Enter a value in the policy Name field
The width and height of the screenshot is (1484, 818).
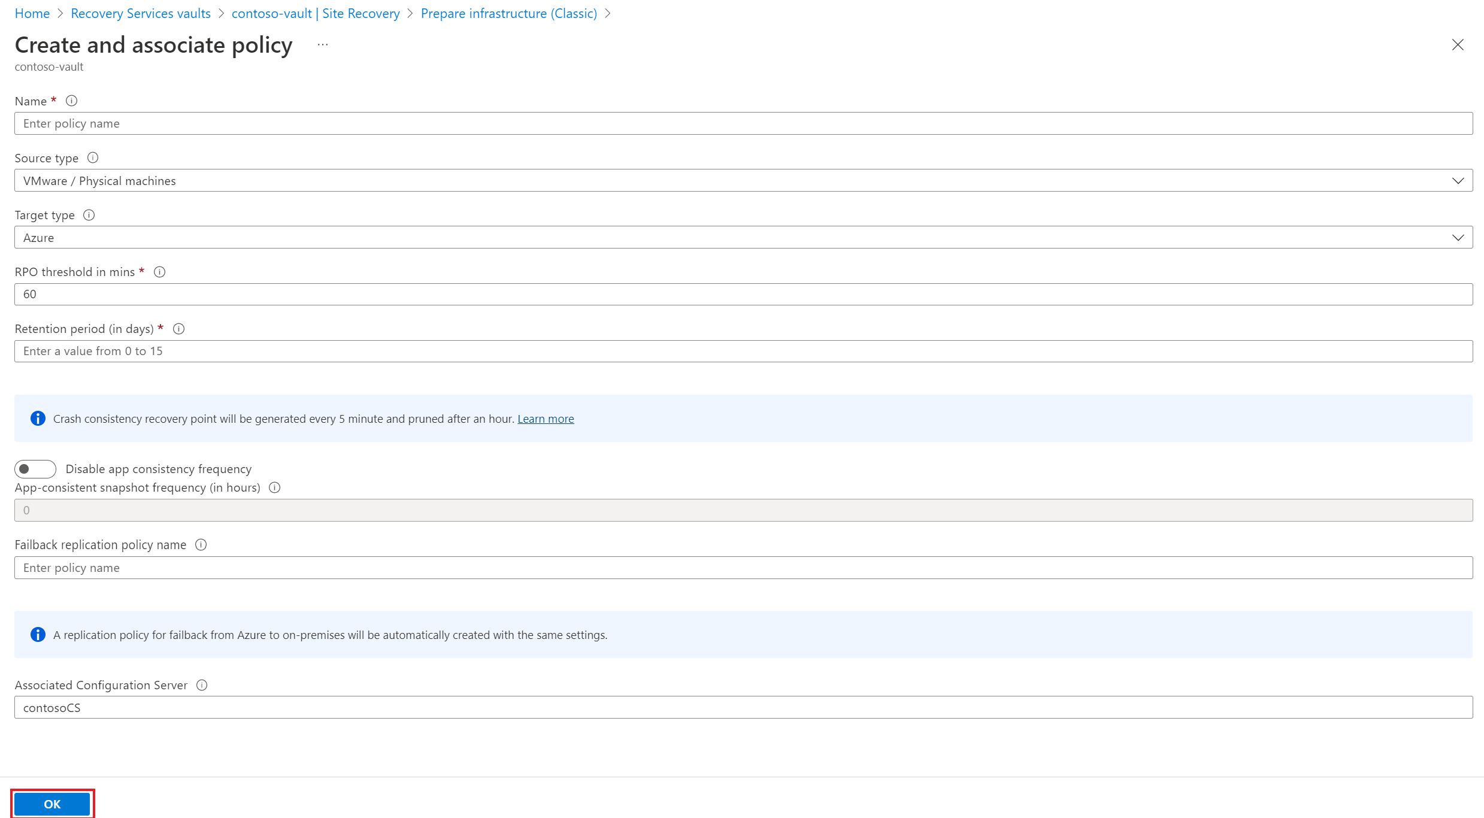click(x=741, y=123)
